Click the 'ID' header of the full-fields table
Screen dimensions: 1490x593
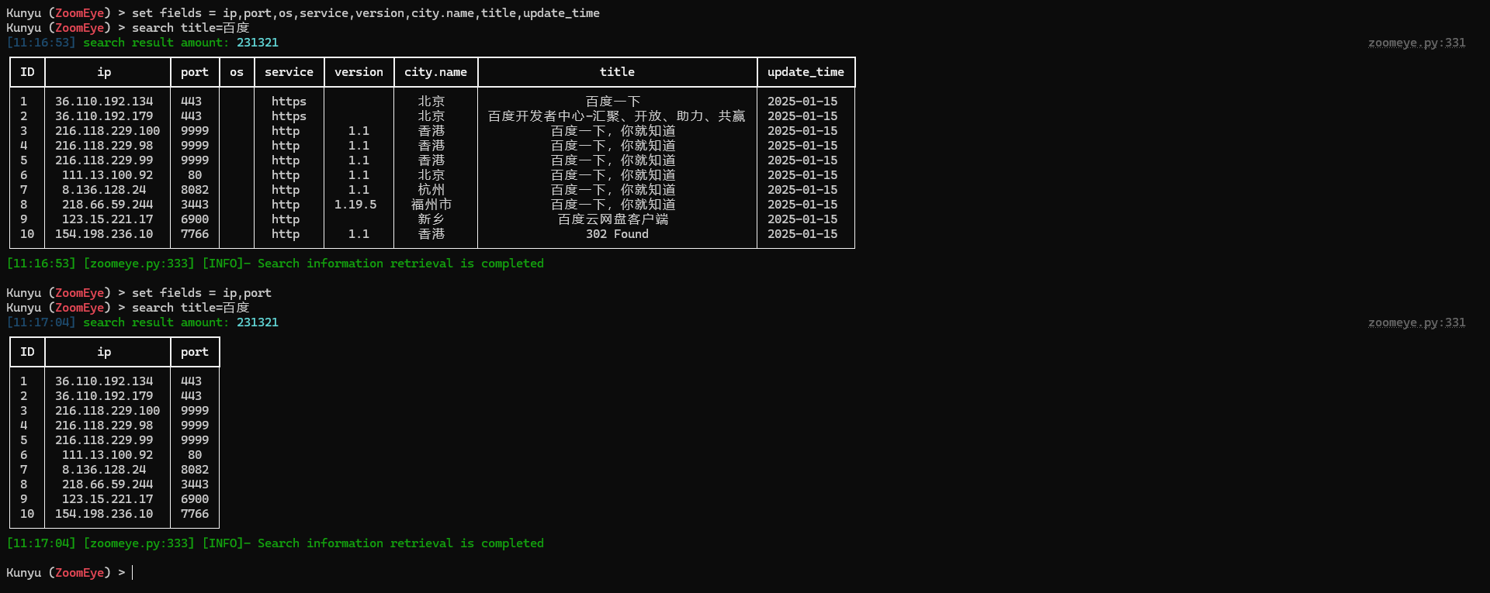(27, 72)
